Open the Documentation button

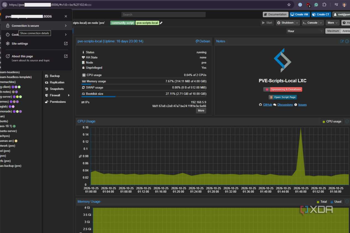coord(275,14)
